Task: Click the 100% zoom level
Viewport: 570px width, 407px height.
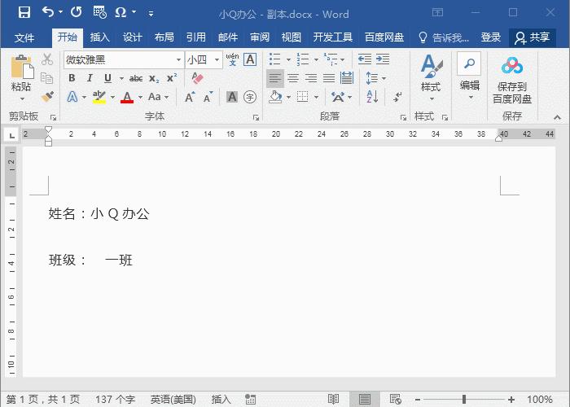Action: (539, 400)
